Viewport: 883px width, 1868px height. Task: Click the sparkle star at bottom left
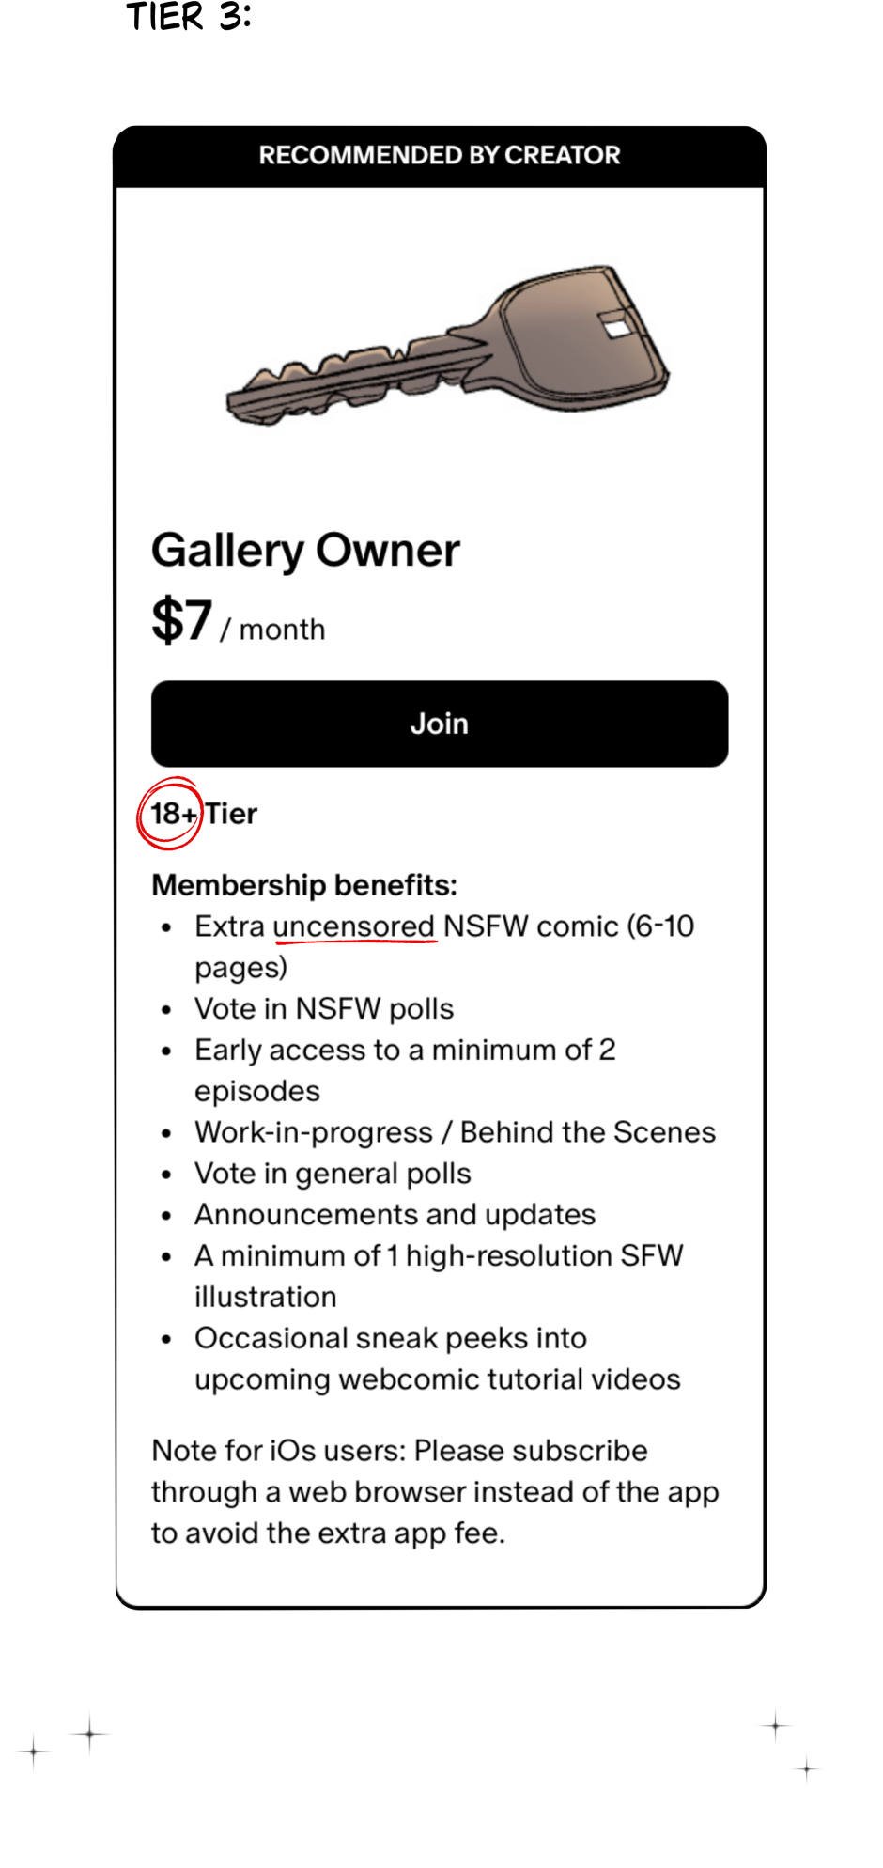pos(89,1733)
